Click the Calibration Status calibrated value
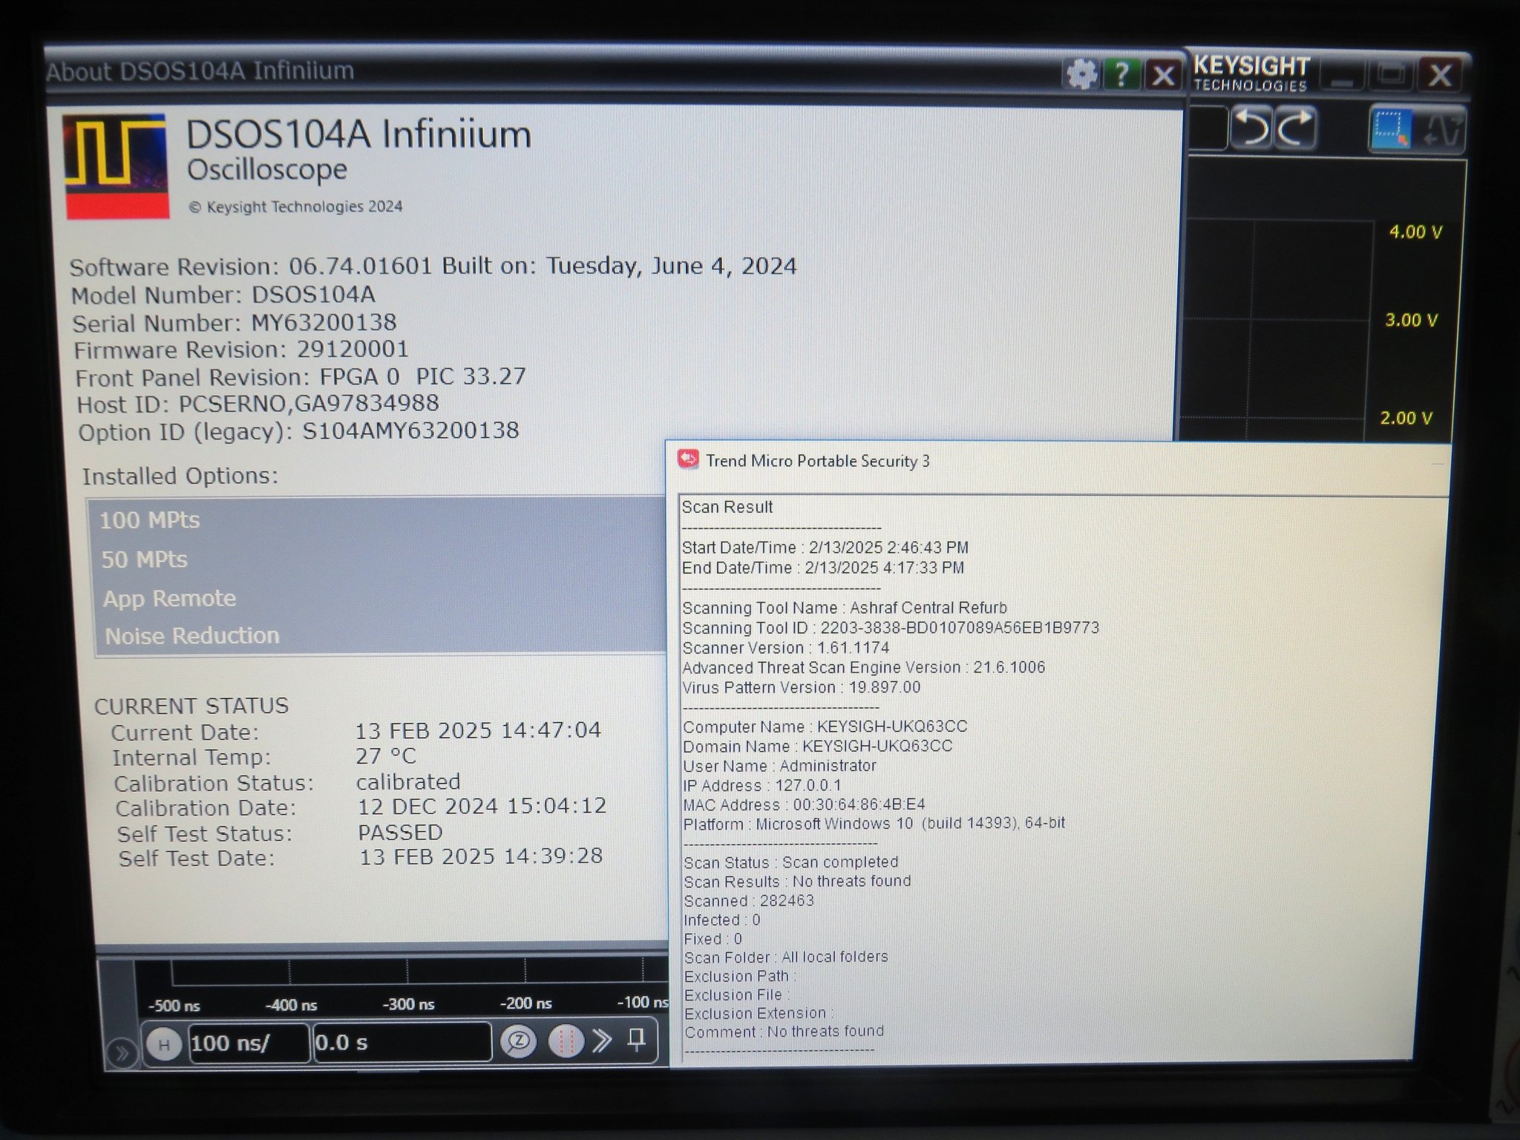 [408, 782]
